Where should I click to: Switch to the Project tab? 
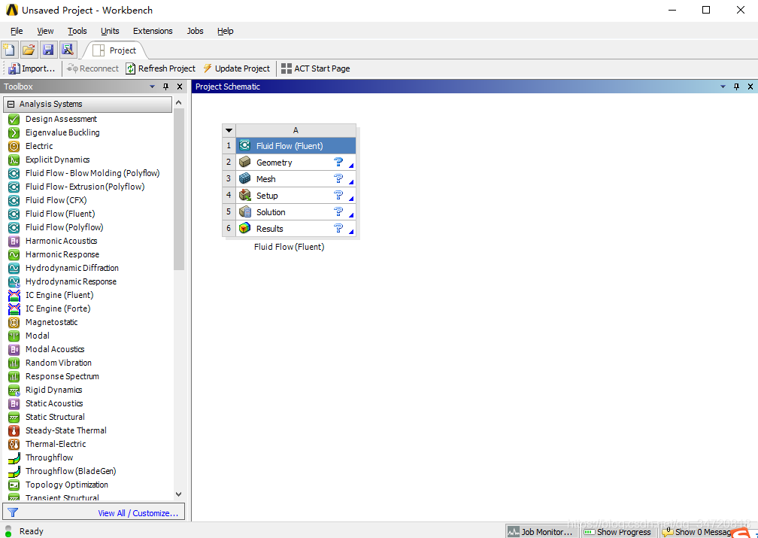[114, 50]
